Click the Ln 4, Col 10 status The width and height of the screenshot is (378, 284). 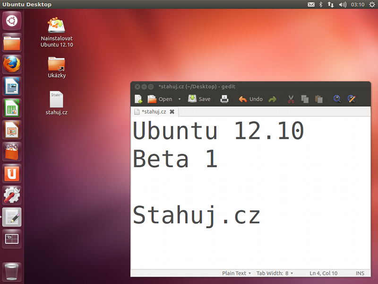coord(324,273)
